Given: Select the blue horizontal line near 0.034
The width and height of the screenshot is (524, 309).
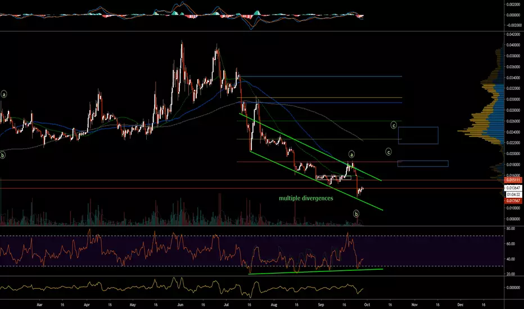Looking at the screenshot, I should click(x=321, y=76).
